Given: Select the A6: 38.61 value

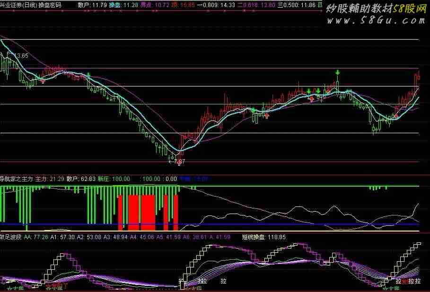Looking at the screenshot, I should 195,237.
